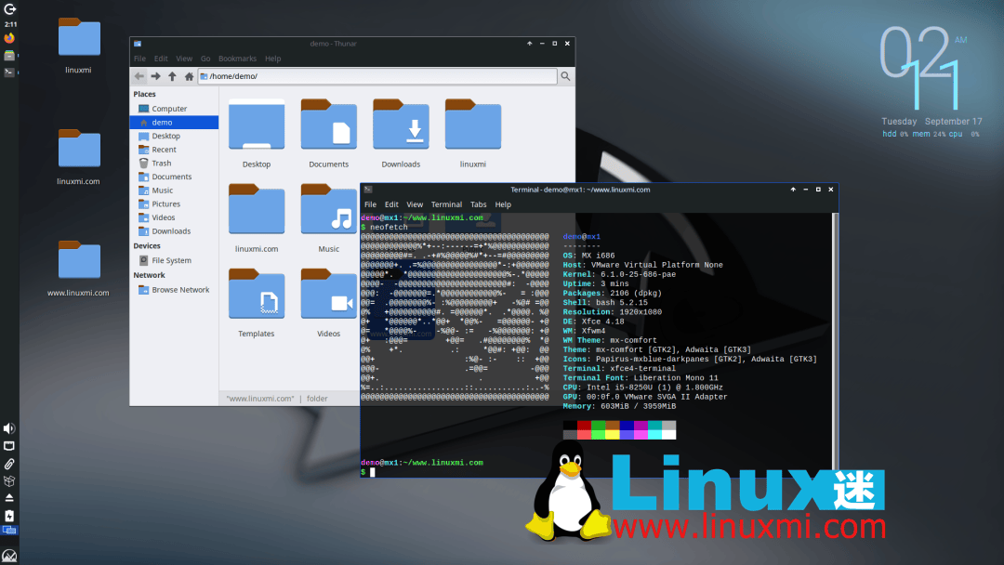1004x565 pixels.
Task: Launch the terminal from the dock panel
Action: [9, 72]
